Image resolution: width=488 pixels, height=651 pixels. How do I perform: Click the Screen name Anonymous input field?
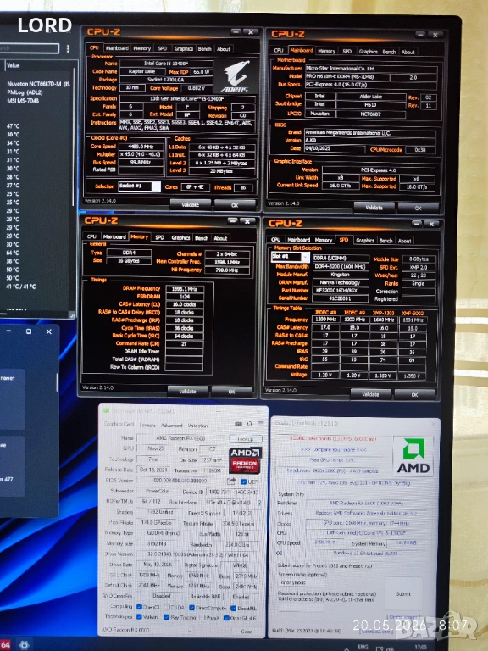click(322, 582)
